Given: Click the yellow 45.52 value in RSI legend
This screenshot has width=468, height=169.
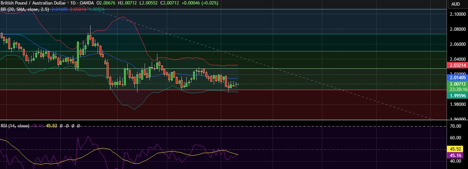Looking at the screenshot, I should point(51,126).
